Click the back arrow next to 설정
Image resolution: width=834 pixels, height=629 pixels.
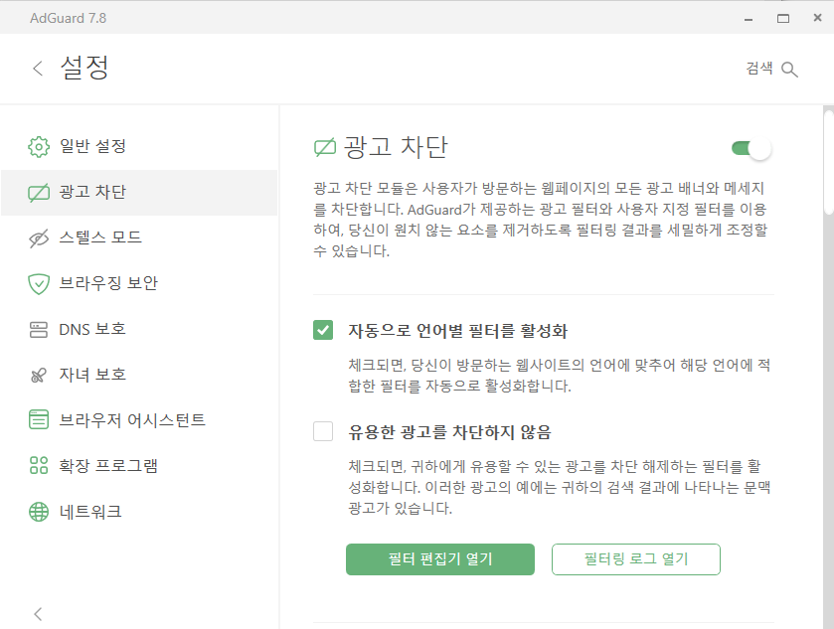(x=37, y=68)
